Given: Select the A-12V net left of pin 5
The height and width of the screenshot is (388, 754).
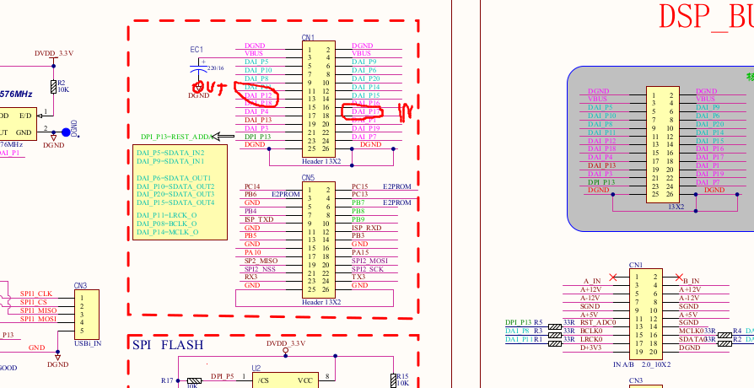Looking at the screenshot, I should [x=590, y=298].
